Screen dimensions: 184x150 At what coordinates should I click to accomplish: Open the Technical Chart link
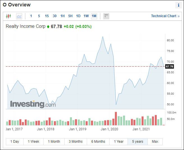coord(165,16)
